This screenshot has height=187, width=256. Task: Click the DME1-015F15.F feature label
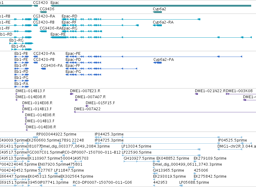[x=100, y=103]
